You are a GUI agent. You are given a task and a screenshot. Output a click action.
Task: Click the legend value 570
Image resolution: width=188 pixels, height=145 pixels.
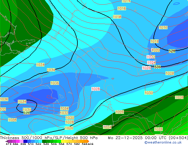(69, 144)
